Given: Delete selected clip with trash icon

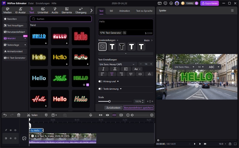Looking at the screenshot, I should coord(19,115).
